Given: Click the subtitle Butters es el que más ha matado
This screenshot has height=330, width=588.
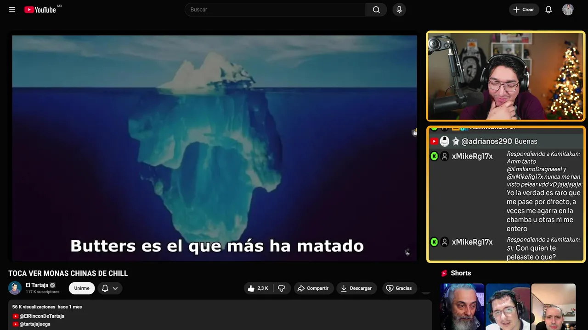Looking at the screenshot, I should [217, 246].
